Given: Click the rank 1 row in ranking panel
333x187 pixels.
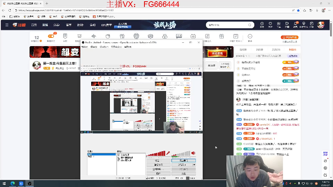Looking at the screenshot, I should (x=268, y=62).
